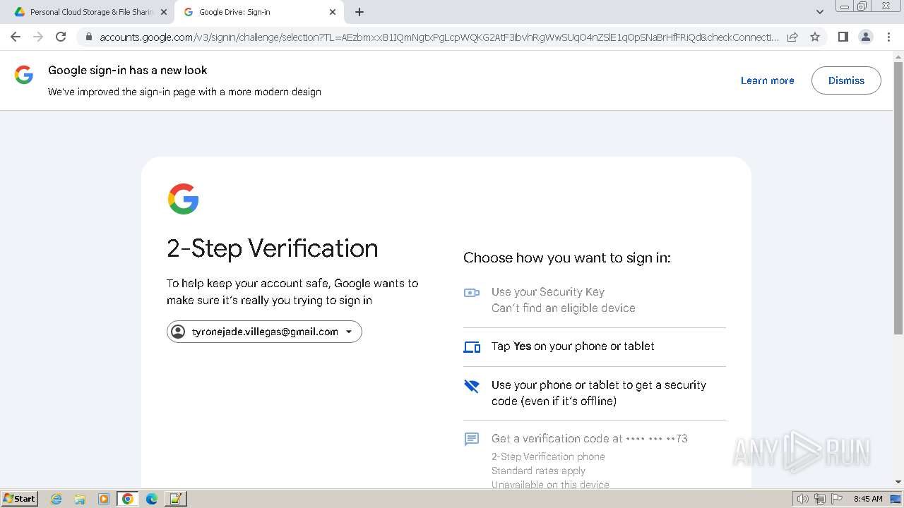Click Can't find an eligible device text
This screenshot has width=904, height=508.
(x=564, y=308)
